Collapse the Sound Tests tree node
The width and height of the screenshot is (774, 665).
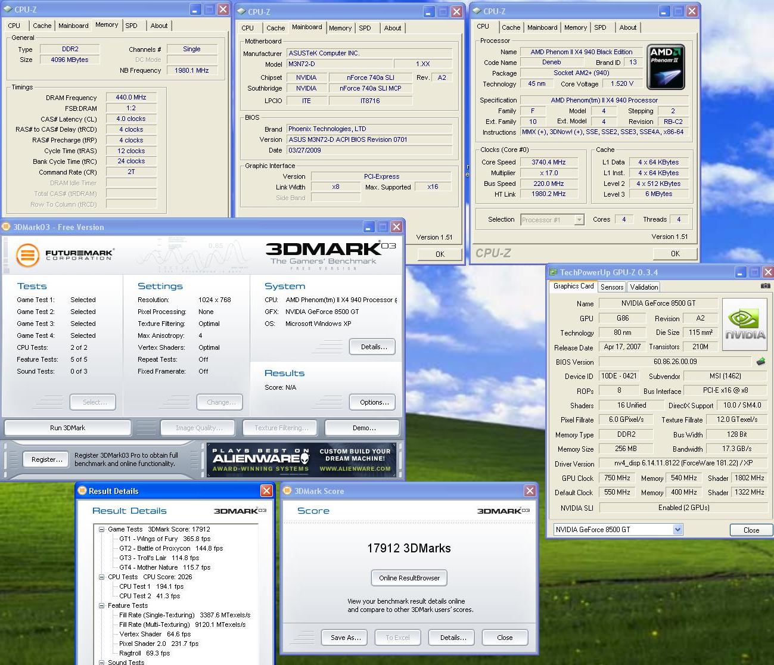(101, 662)
